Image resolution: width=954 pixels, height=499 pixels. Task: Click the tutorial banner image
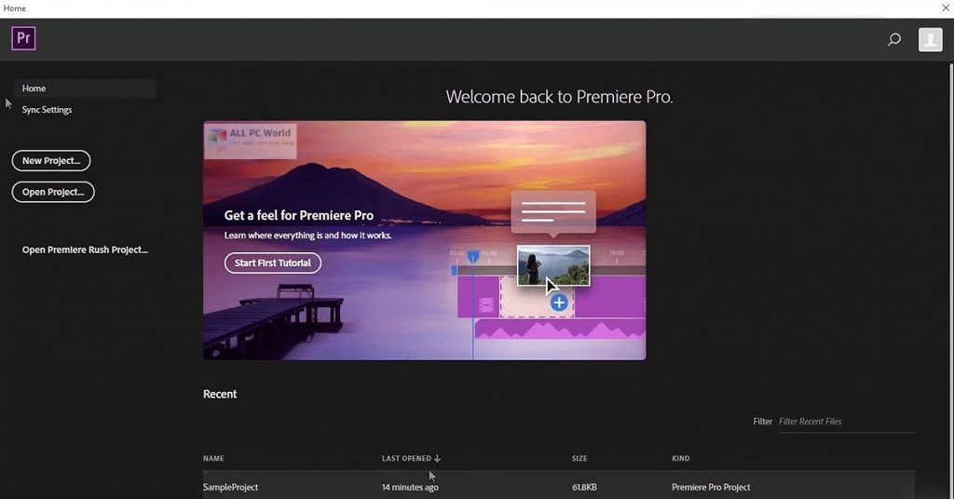tap(425, 240)
